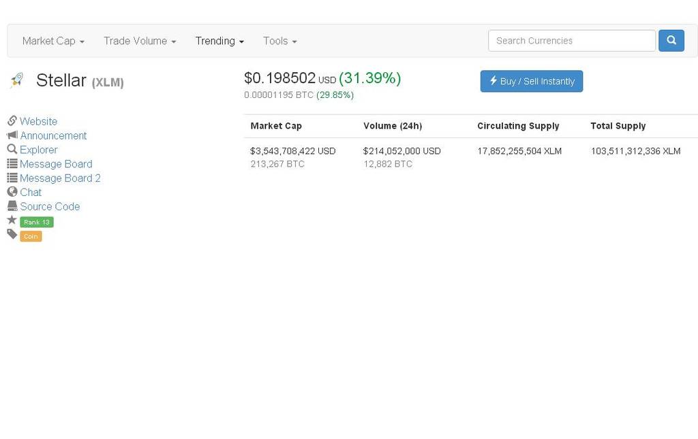The width and height of the screenshot is (698, 439).
Task: Click the chain-link icon beside Website
Action: pyautogui.click(x=12, y=121)
